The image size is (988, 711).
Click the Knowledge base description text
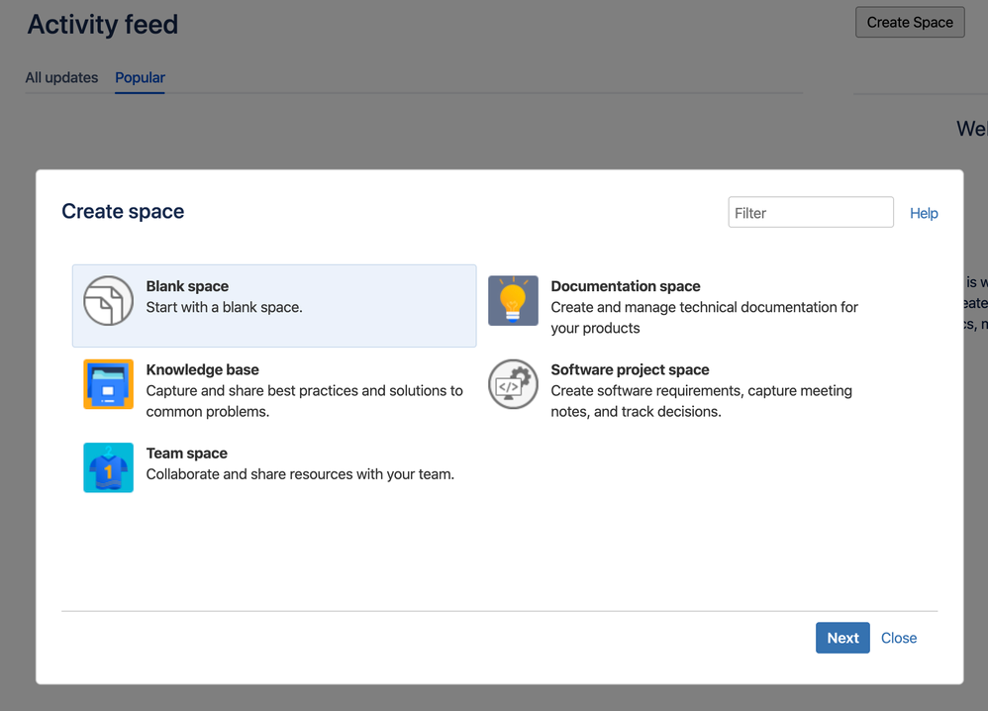[304, 401]
